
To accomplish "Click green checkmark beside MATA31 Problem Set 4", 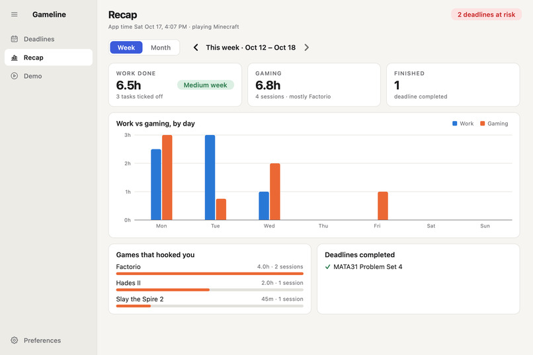I will [x=328, y=267].
